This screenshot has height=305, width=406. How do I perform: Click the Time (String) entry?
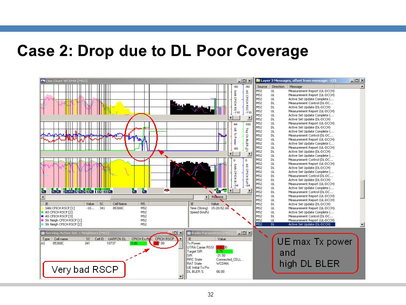199,208
